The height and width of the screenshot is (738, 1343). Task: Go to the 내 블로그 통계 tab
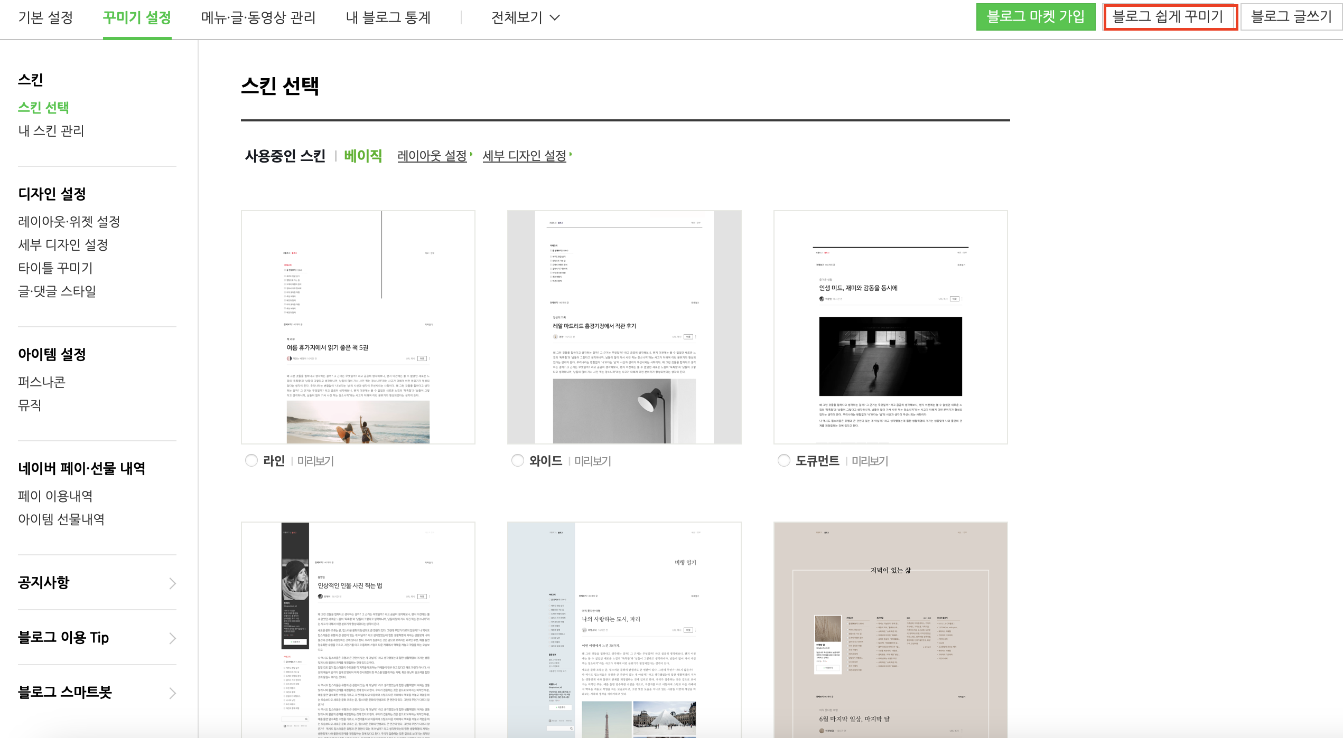[388, 17]
